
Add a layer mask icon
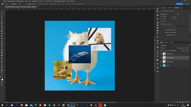[x=178, y=102]
